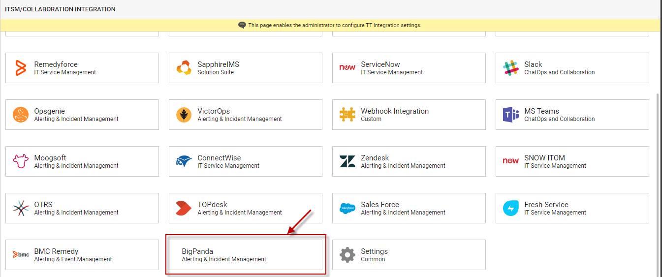Viewport: 662px width, 277px height.
Task: Open MS Teams via its purple icon
Action: pyautogui.click(x=511, y=115)
